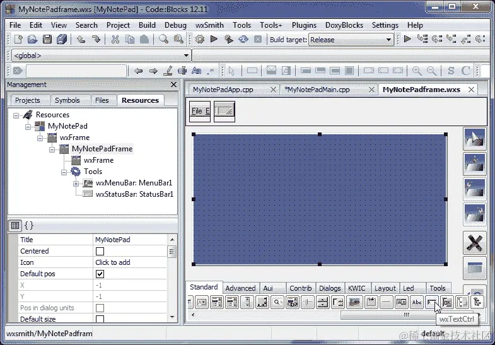Screen dimensions: 495x345
Task: Collapse the Tools tree node
Action: click(x=64, y=172)
